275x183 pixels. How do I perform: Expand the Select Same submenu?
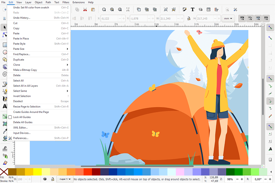39,91
